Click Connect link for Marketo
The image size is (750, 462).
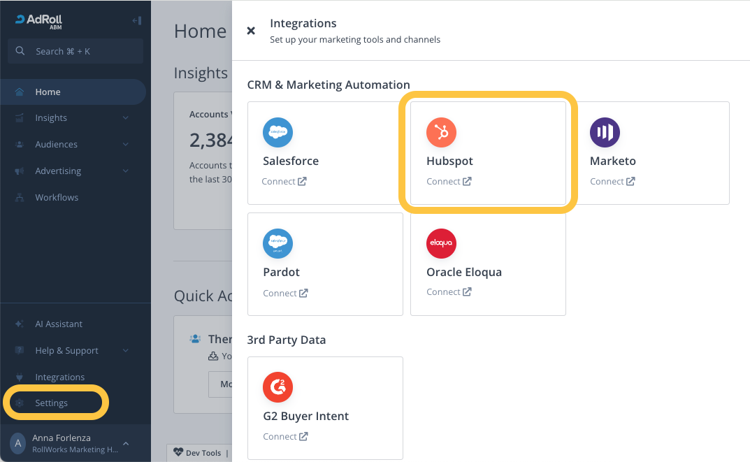pos(612,182)
